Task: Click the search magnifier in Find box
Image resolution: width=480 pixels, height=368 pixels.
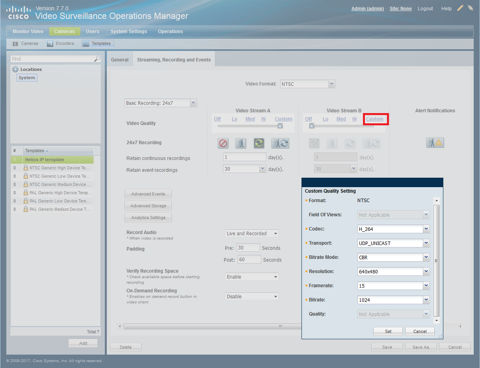Action: [x=97, y=59]
